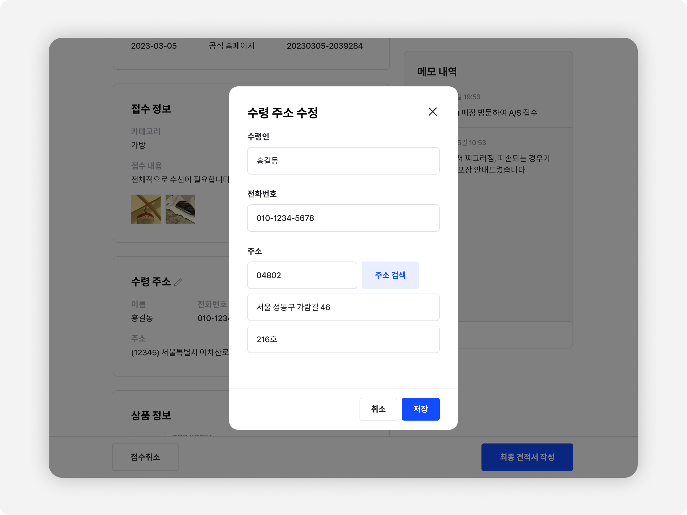Viewport: 687px width, 515px height.
Task: Click the 접수취소 button at bottom left
Action: click(x=145, y=457)
